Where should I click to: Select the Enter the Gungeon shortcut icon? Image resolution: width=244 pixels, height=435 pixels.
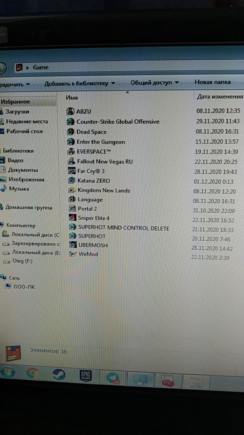click(x=71, y=142)
